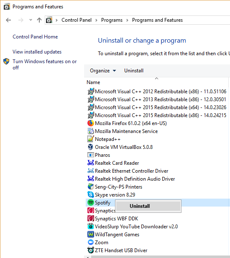
Task: Select the Pharos entry
Action: pos(102,155)
